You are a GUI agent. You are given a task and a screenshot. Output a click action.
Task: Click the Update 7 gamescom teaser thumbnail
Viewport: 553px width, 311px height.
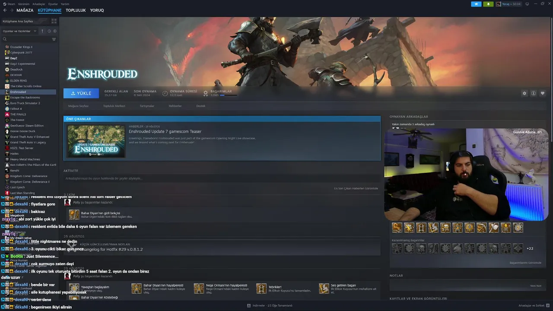[96, 142]
